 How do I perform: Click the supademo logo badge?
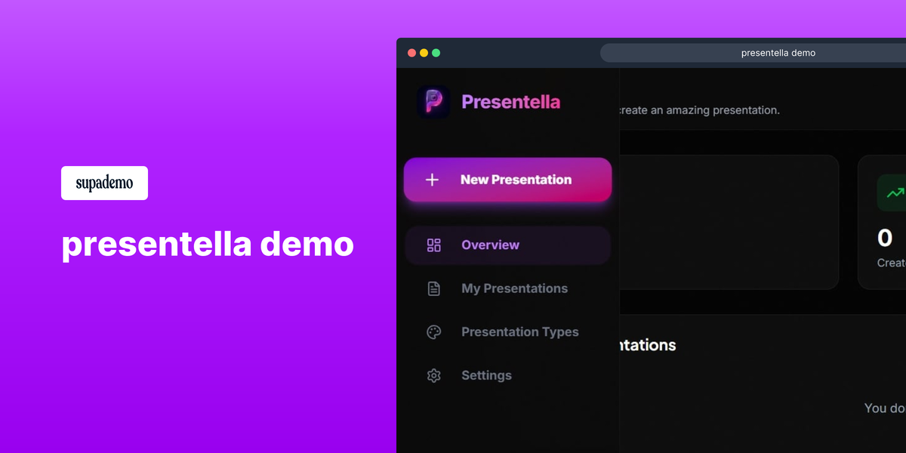(104, 183)
